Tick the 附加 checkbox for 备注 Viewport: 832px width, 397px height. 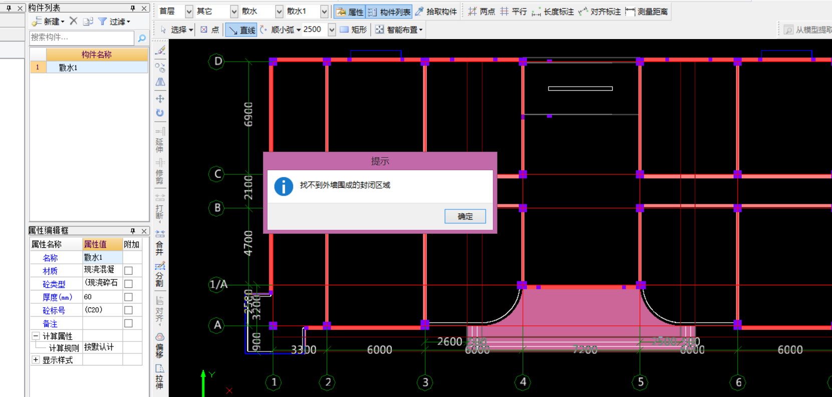(x=129, y=323)
